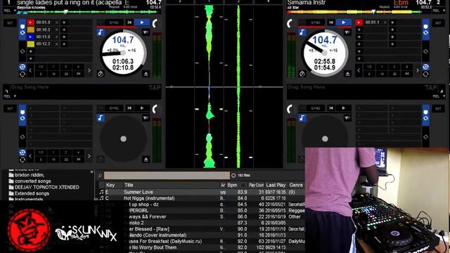Click the search magnifier icon
The height and width of the screenshot is (253, 450).
point(100,176)
